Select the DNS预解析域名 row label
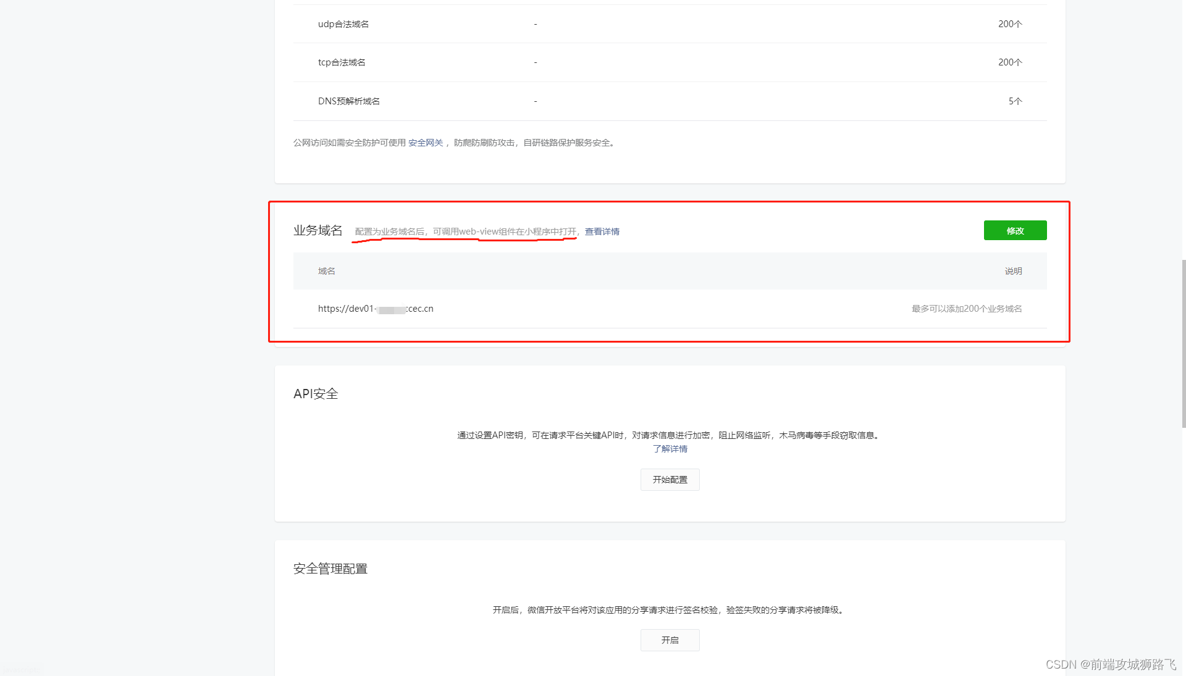Image resolution: width=1186 pixels, height=676 pixels. pos(349,101)
